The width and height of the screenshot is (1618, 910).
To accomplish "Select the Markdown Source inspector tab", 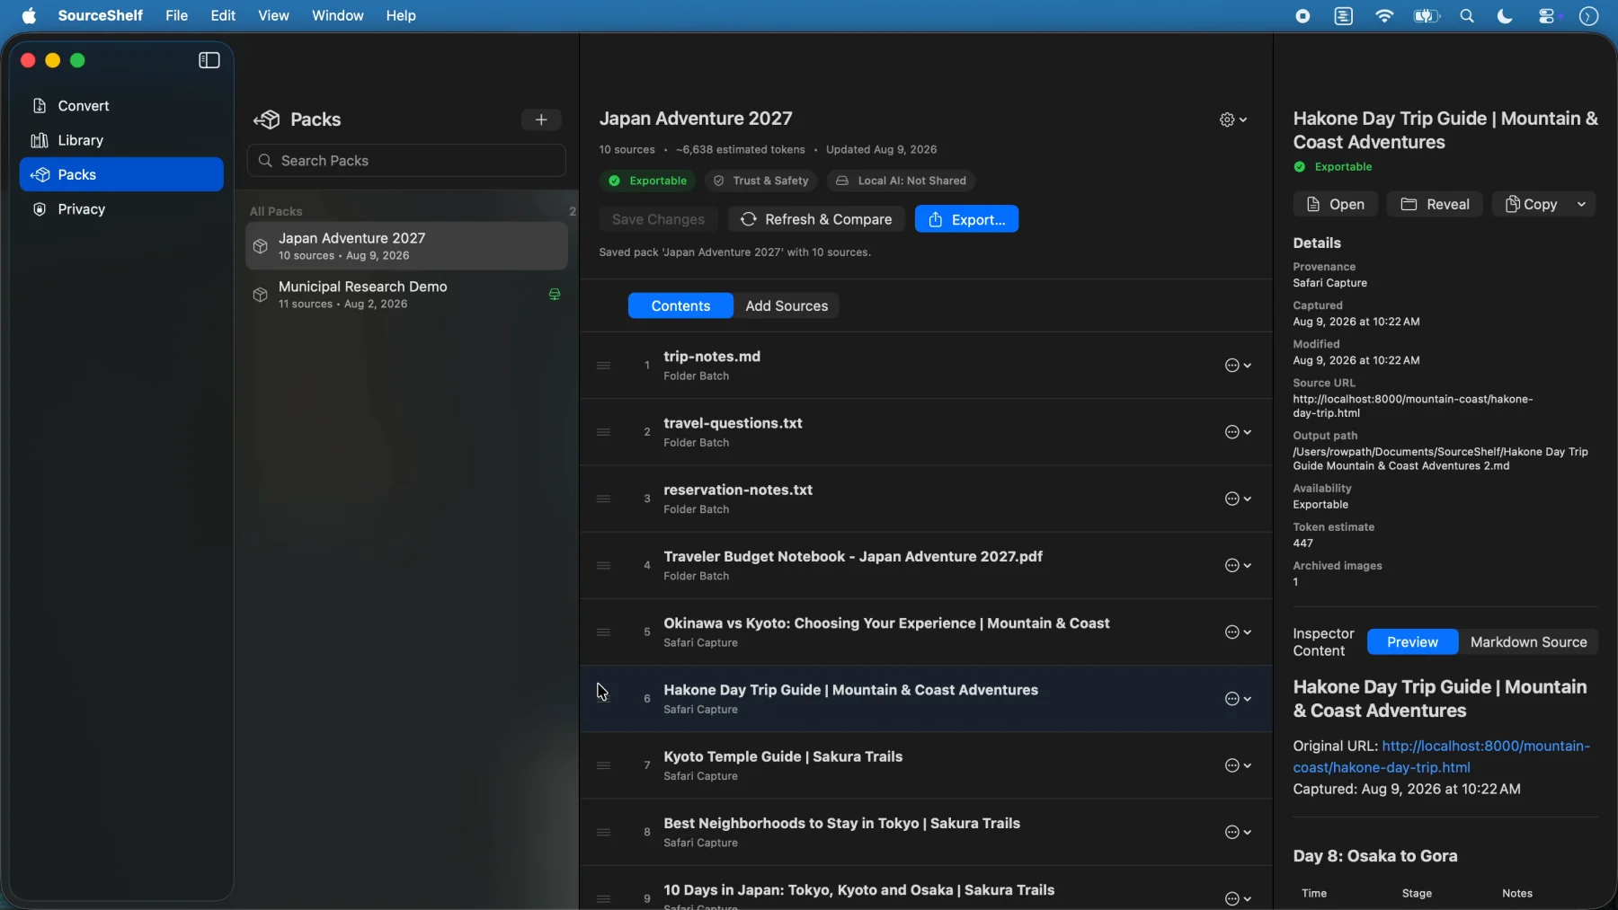I will click(x=1528, y=642).
